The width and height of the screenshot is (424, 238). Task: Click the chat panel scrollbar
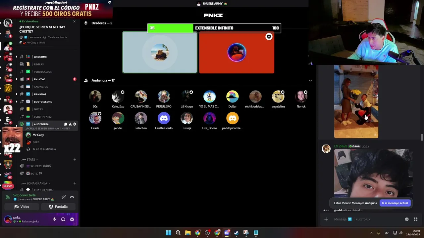click(422, 137)
